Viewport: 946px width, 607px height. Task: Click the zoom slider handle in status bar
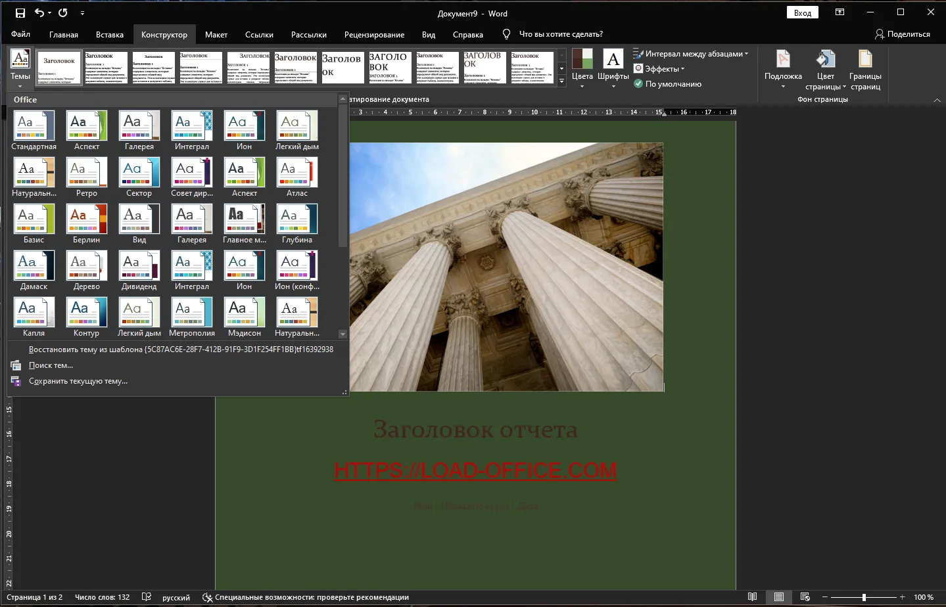pos(864,597)
